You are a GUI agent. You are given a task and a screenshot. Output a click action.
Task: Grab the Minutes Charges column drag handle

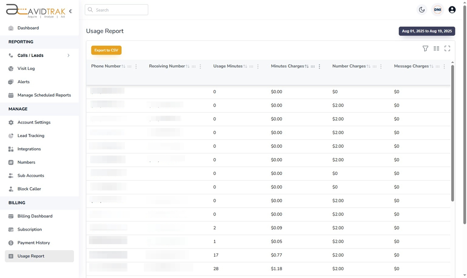[x=313, y=67]
